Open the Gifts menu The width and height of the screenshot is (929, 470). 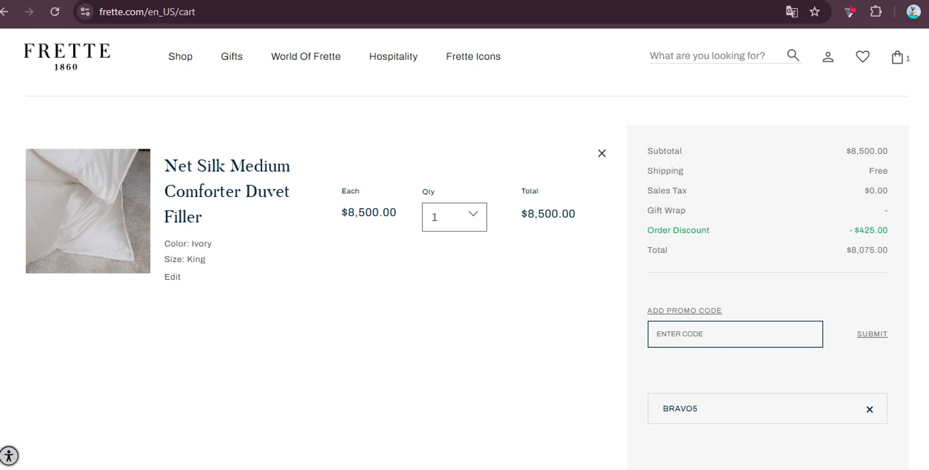232,56
